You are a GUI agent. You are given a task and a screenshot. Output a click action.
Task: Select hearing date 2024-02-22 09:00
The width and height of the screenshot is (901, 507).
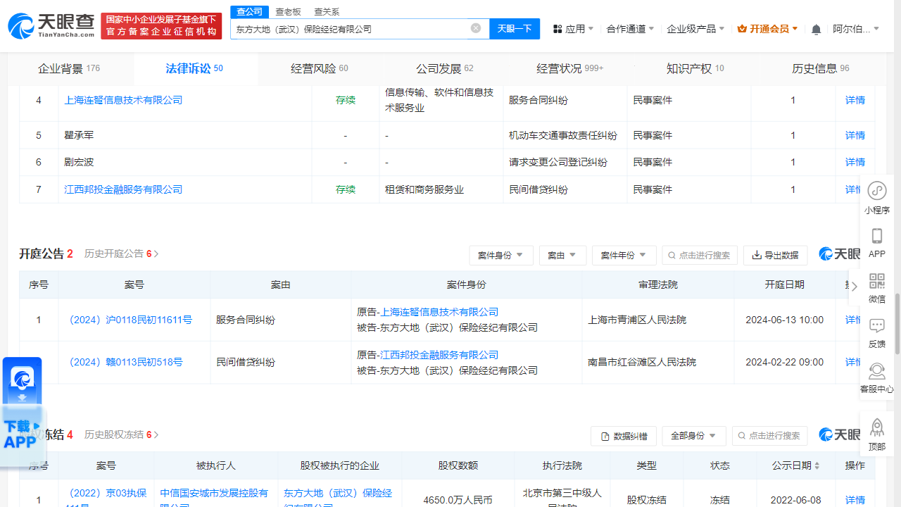coord(784,362)
